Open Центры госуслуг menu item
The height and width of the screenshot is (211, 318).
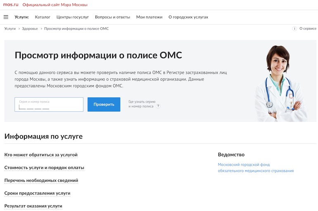click(73, 17)
